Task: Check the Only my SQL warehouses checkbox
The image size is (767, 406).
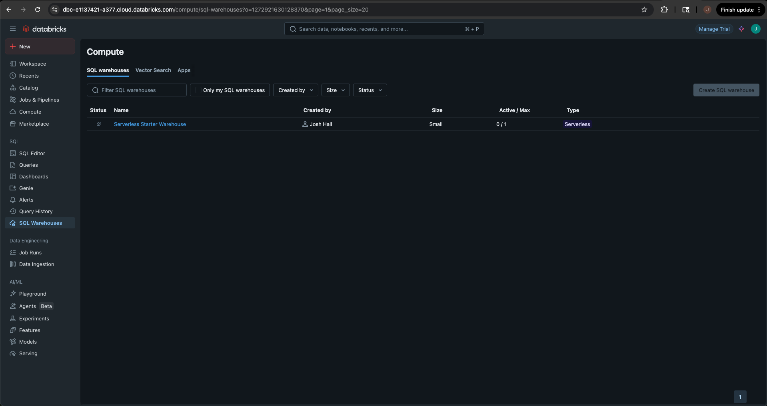Action: point(198,90)
